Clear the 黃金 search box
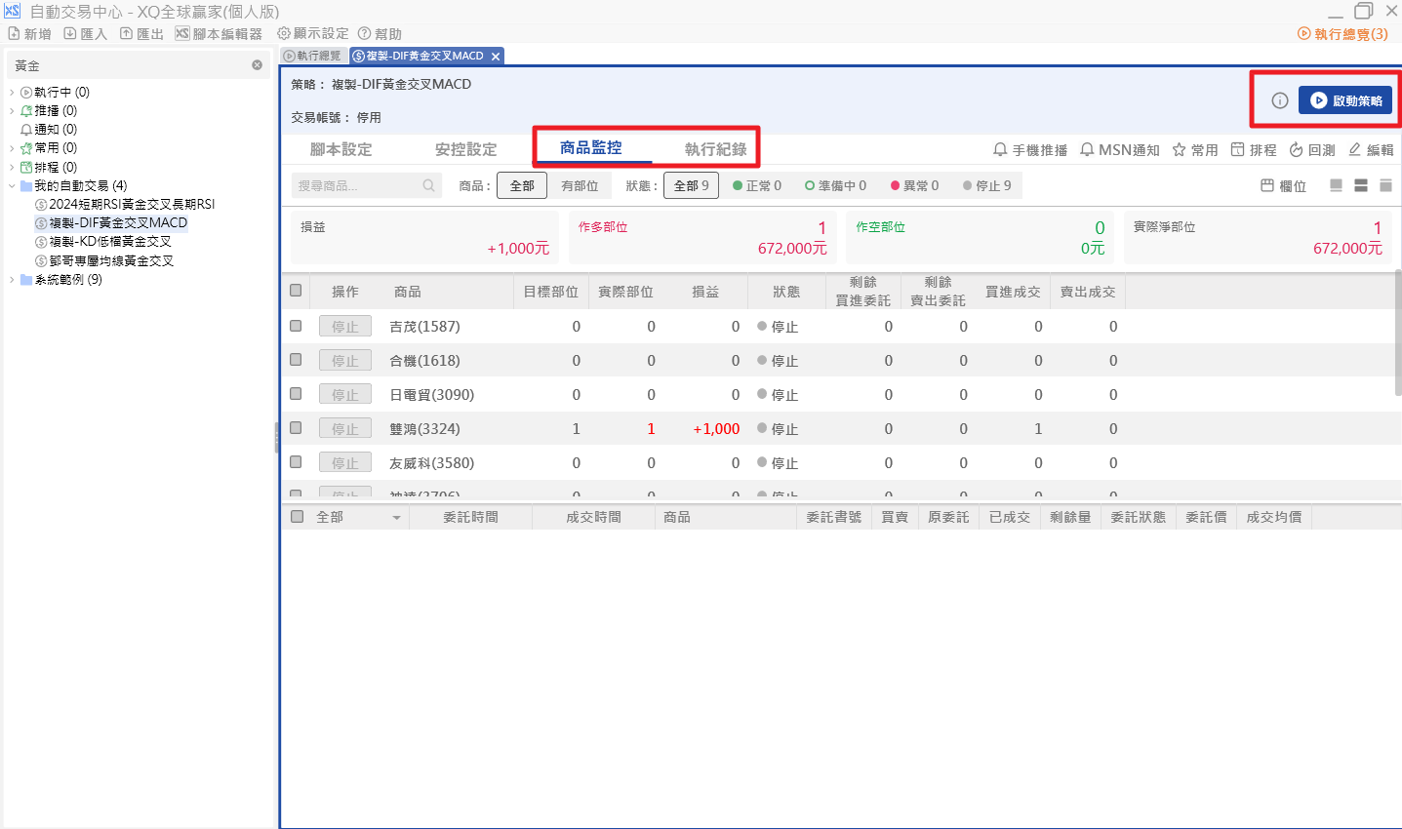1402x829 pixels. click(x=257, y=65)
